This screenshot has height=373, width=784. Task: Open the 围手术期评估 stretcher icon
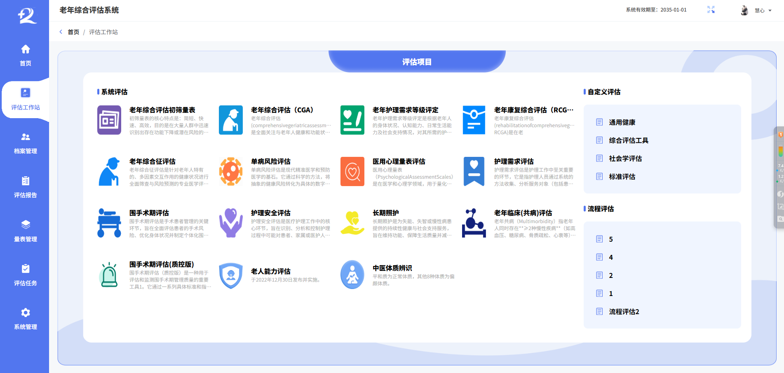(109, 223)
